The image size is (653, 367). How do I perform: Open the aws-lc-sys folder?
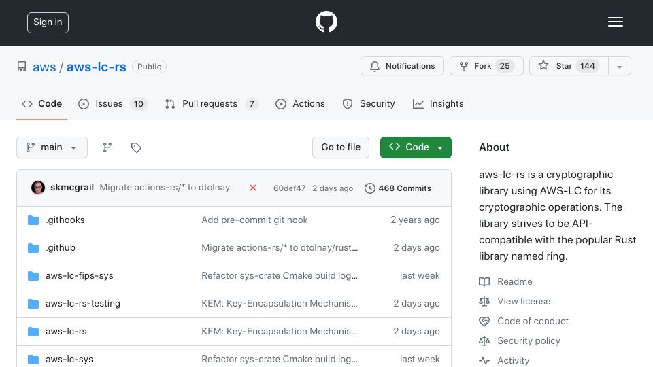point(69,359)
